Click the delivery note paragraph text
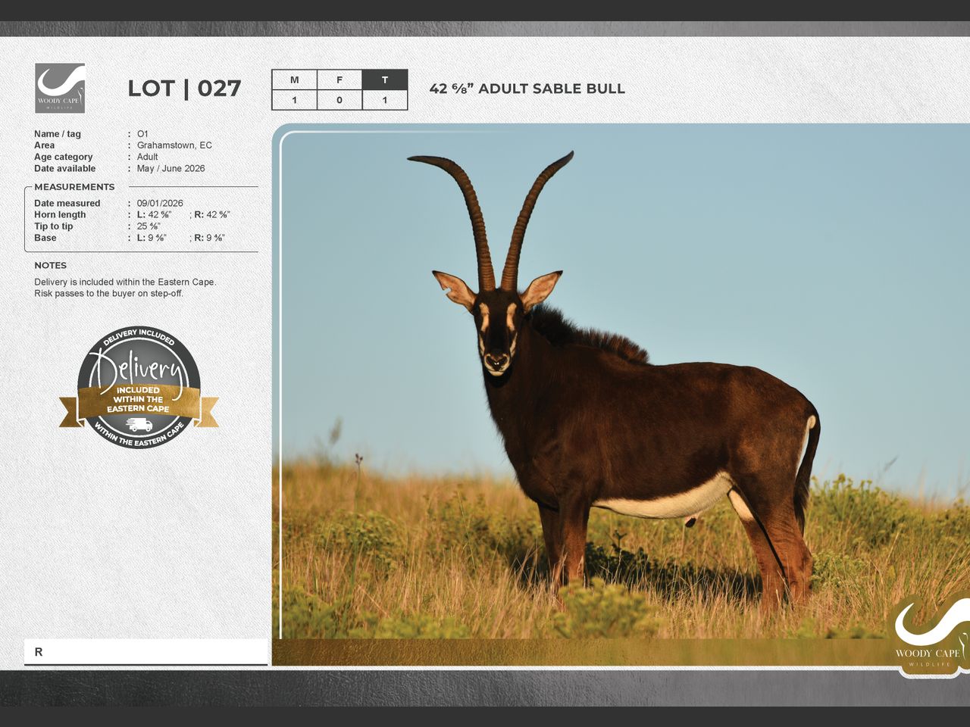 125,288
